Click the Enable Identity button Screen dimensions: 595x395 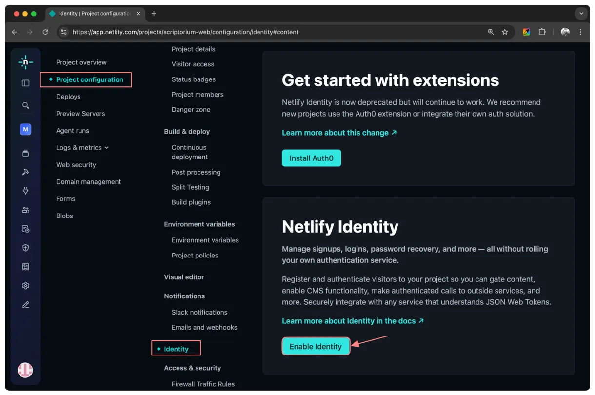click(x=316, y=346)
